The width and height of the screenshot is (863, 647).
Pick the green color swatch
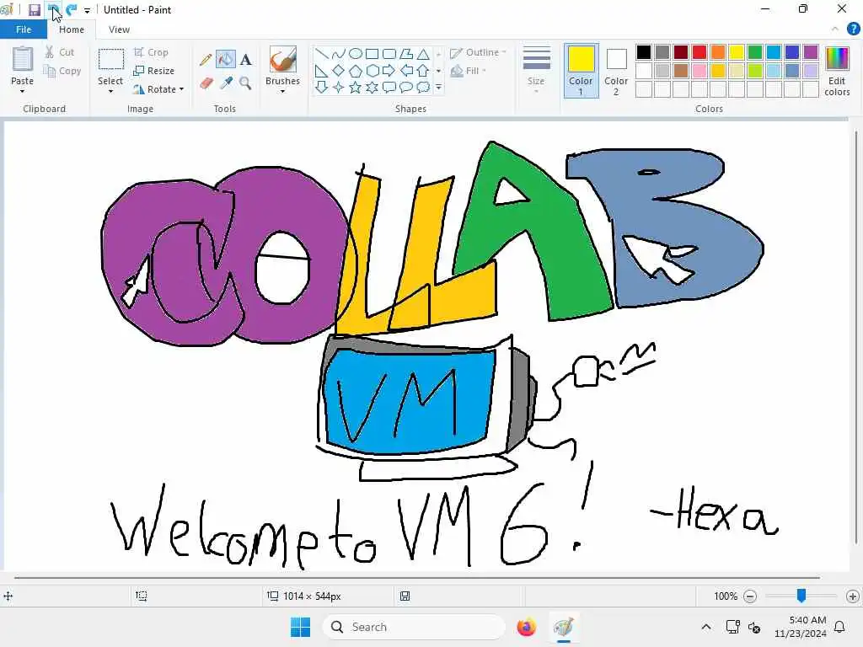[754, 52]
